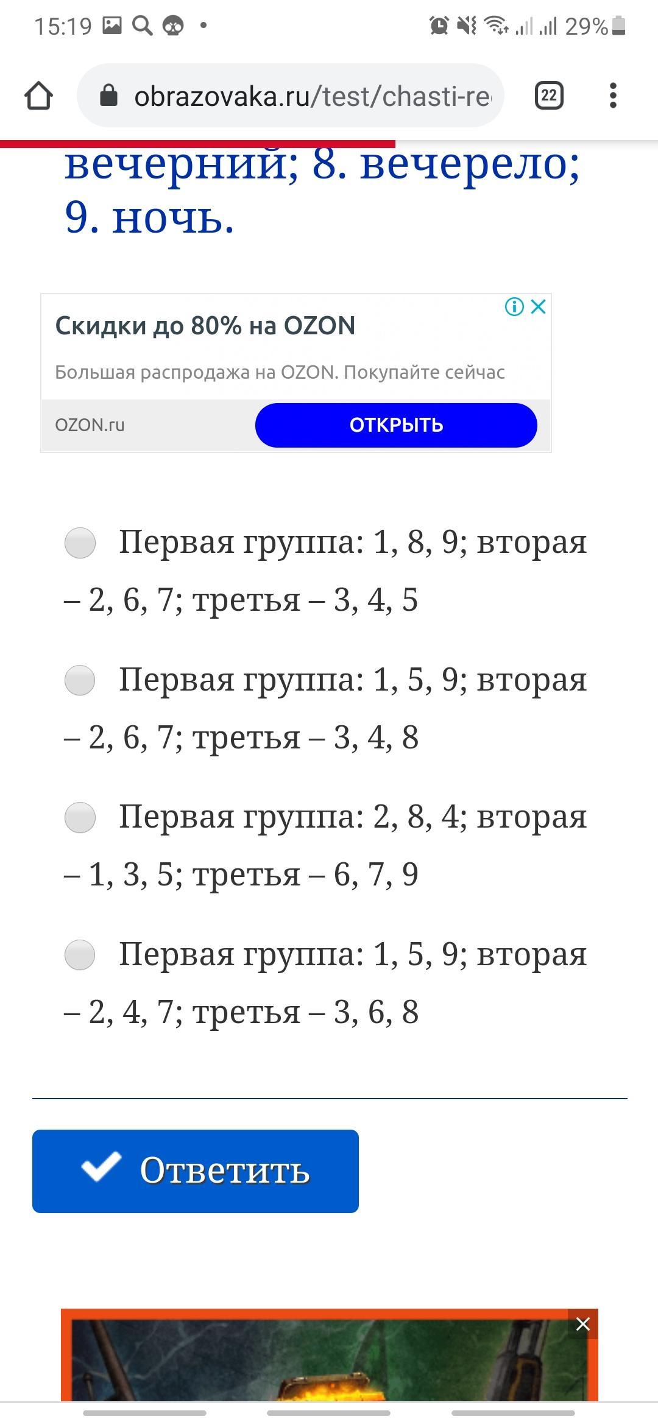The width and height of the screenshot is (658, 1425).
Task: Click the Скидки до 80% на OZON headline
Action: (205, 326)
